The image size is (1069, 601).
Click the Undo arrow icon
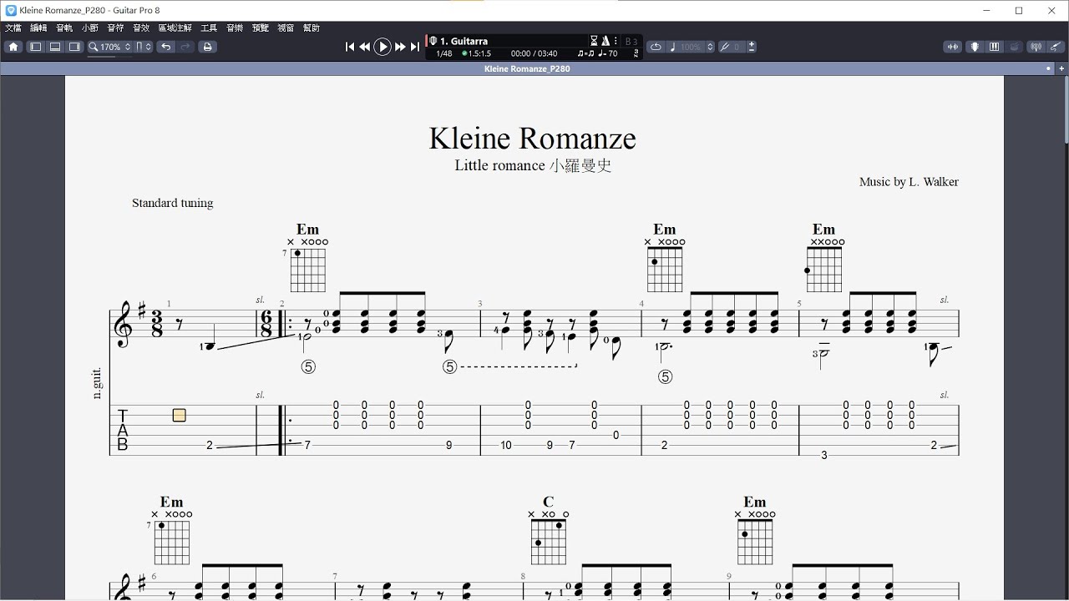[166, 47]
